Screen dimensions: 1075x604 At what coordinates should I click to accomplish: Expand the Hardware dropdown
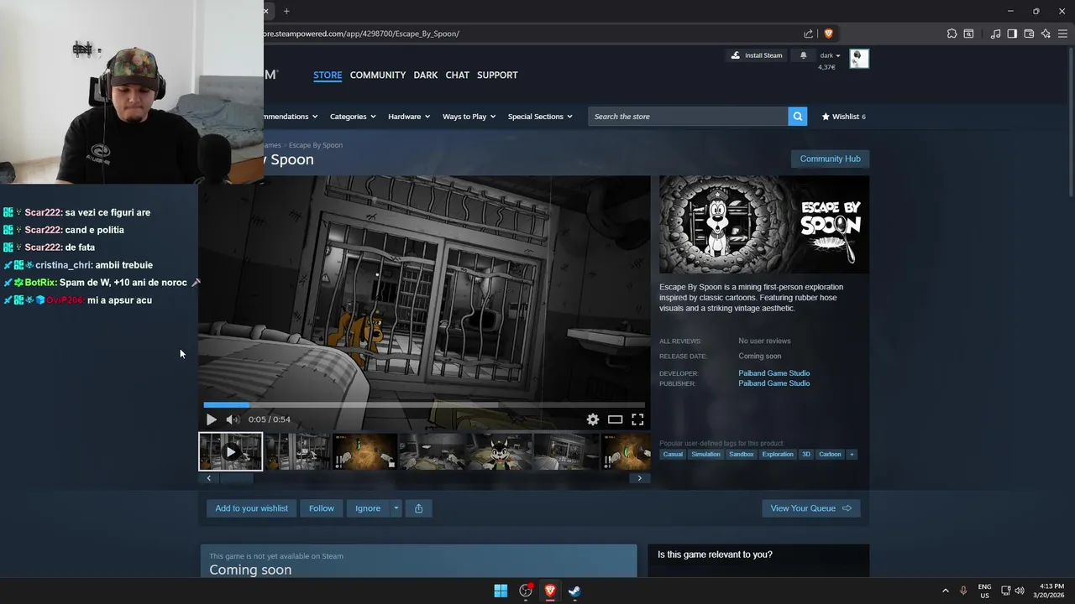(x=409, y=117)
